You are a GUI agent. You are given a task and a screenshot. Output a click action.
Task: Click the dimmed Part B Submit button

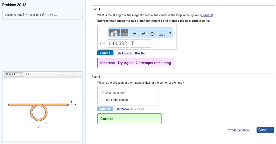point(105,109)
